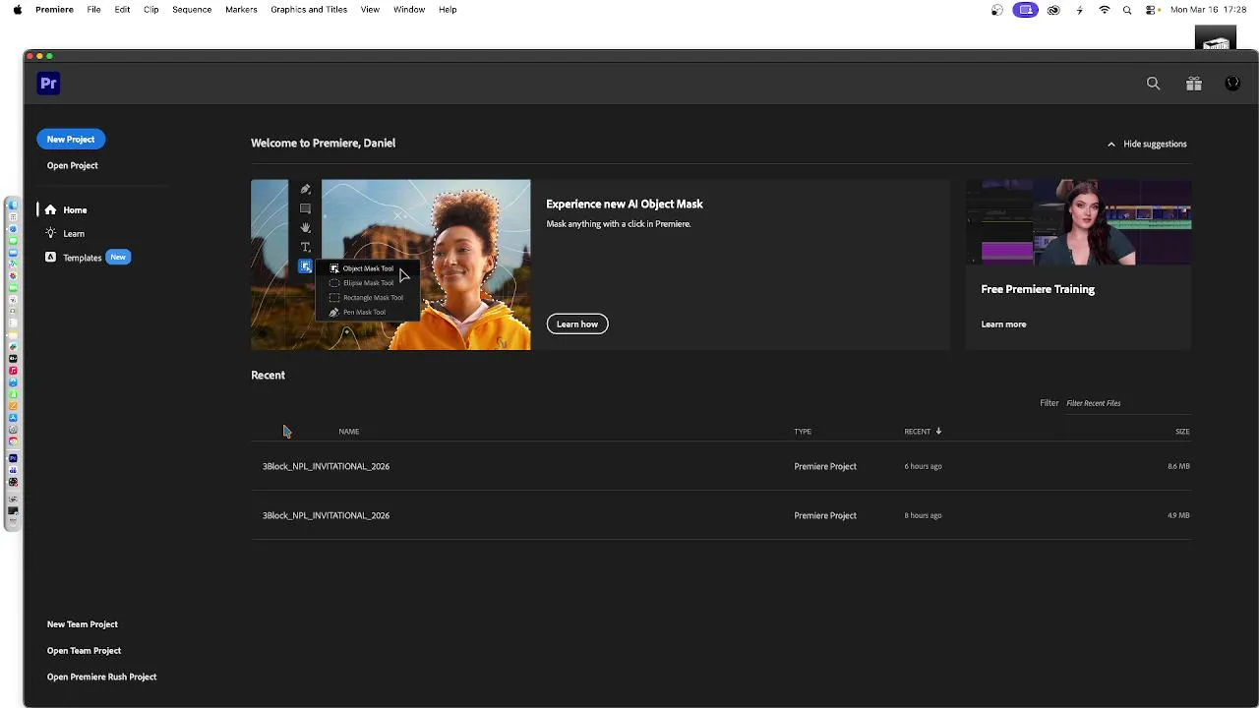Open the Markers menu
1259x708 pixels.
pyautogui.click(x=241, y=9)
